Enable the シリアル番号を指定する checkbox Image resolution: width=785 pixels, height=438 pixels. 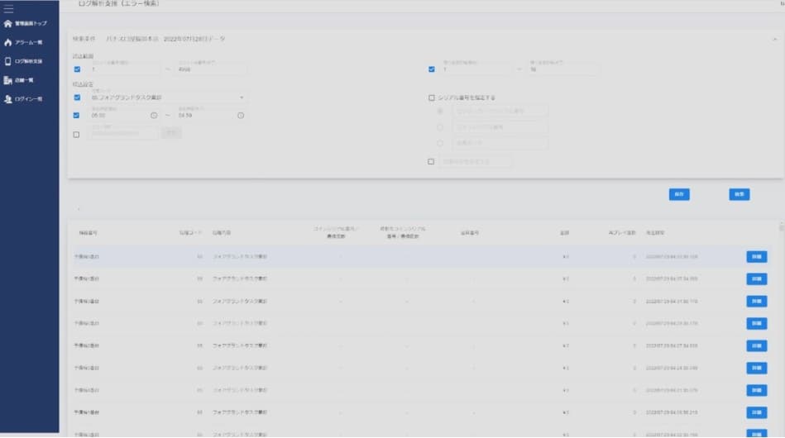[431, 98]
